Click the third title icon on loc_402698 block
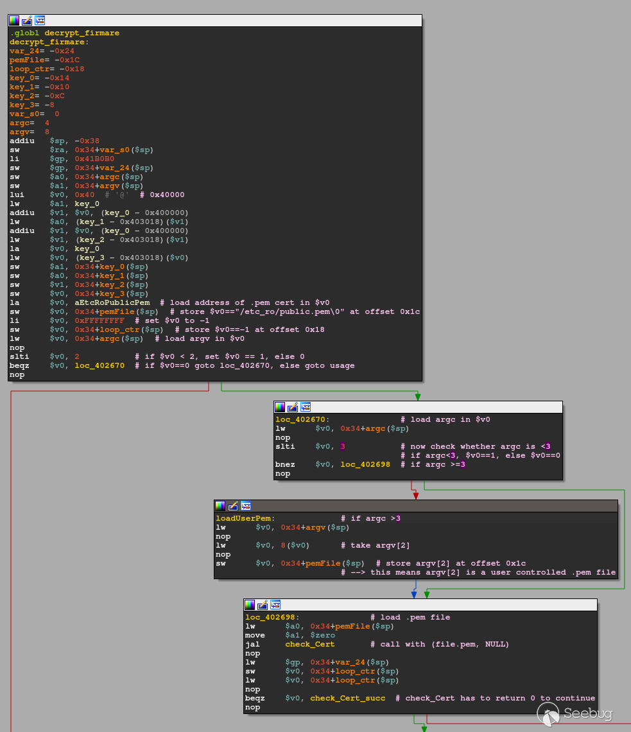This screenshot has height=732, width=631. [x=275, y=605]
